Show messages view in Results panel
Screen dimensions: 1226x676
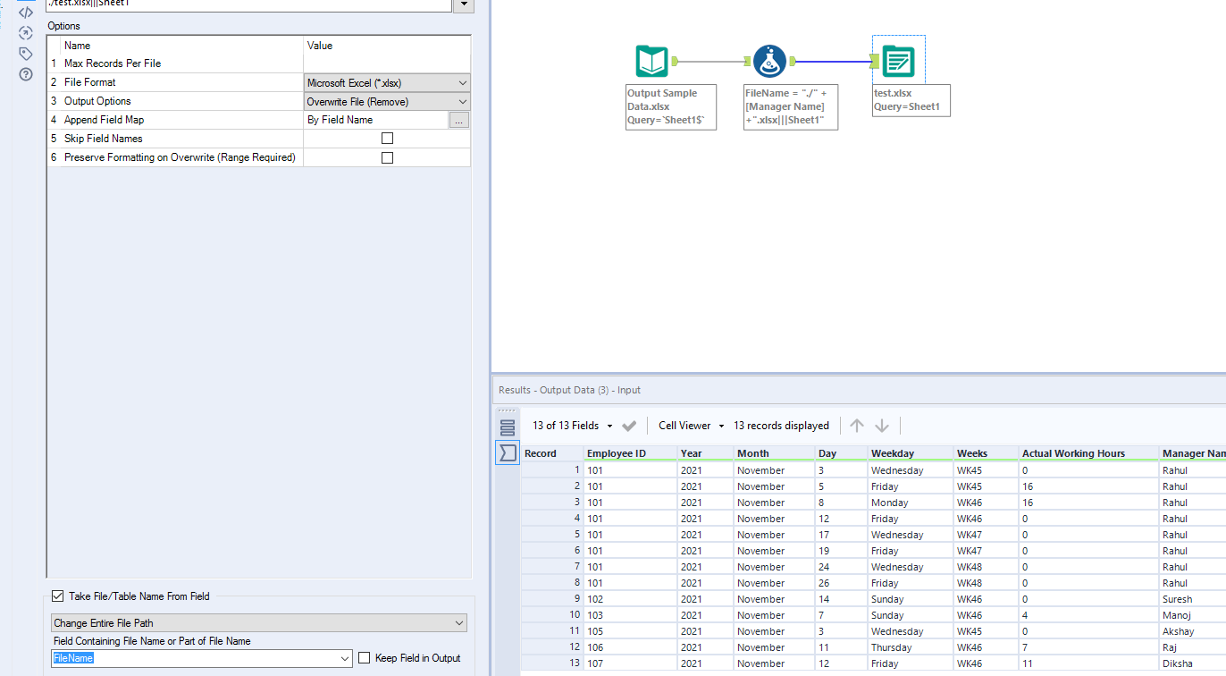coord(508,427)
